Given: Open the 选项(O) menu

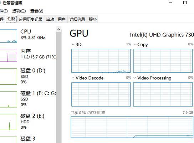Looking at the screenshot, I should click(x=19, y=11).
